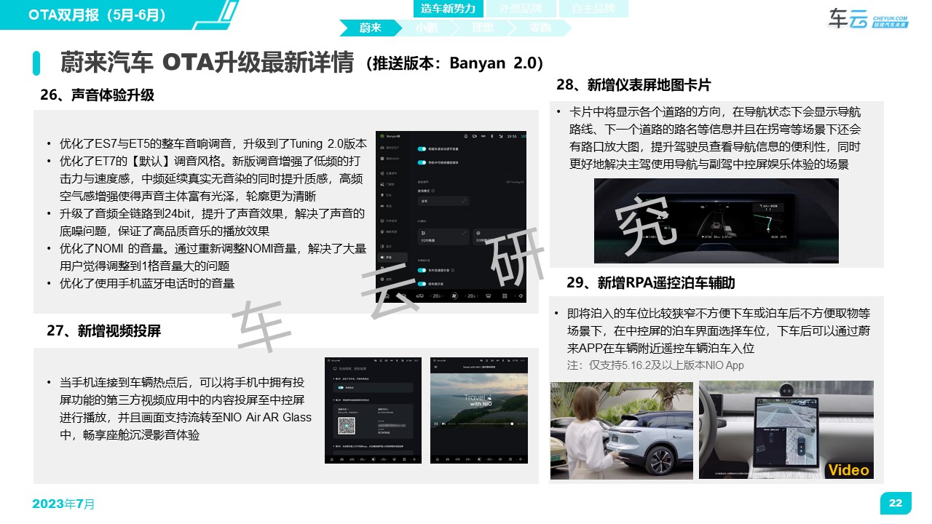Click the Bluetooth icon in the status bar
932x524 pixels.
pos(491,137)
